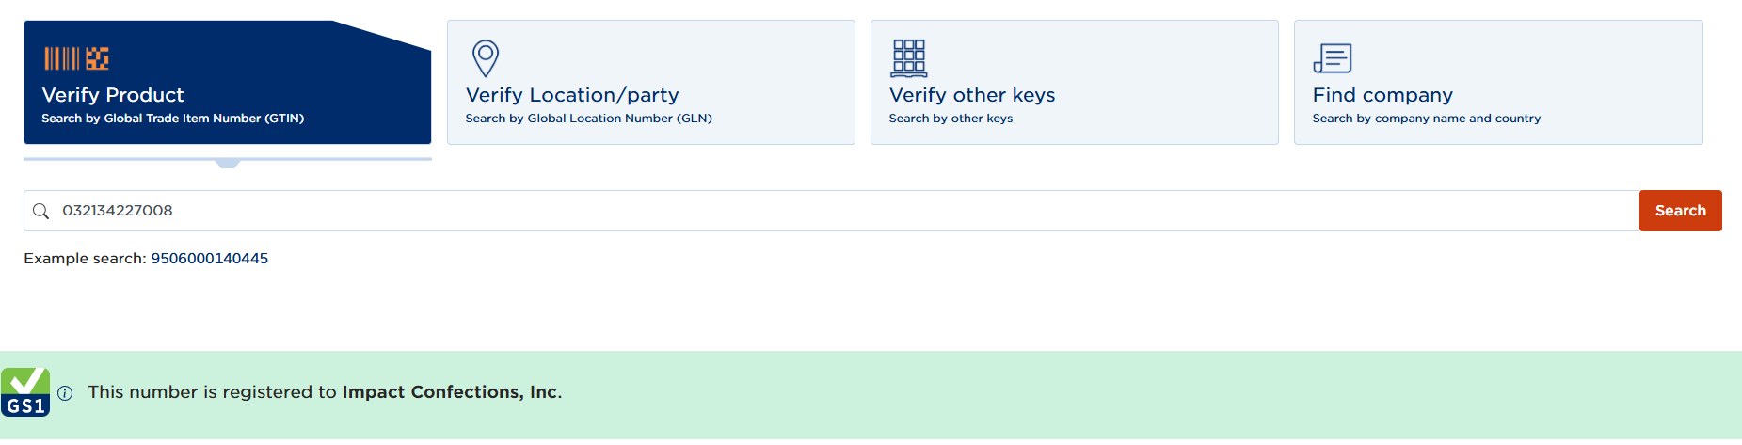Image resolution: width=1742 pixels, height=445 pixels.
Task: Click the barcode icon on Verify Product
Action: tap(76, 58)
